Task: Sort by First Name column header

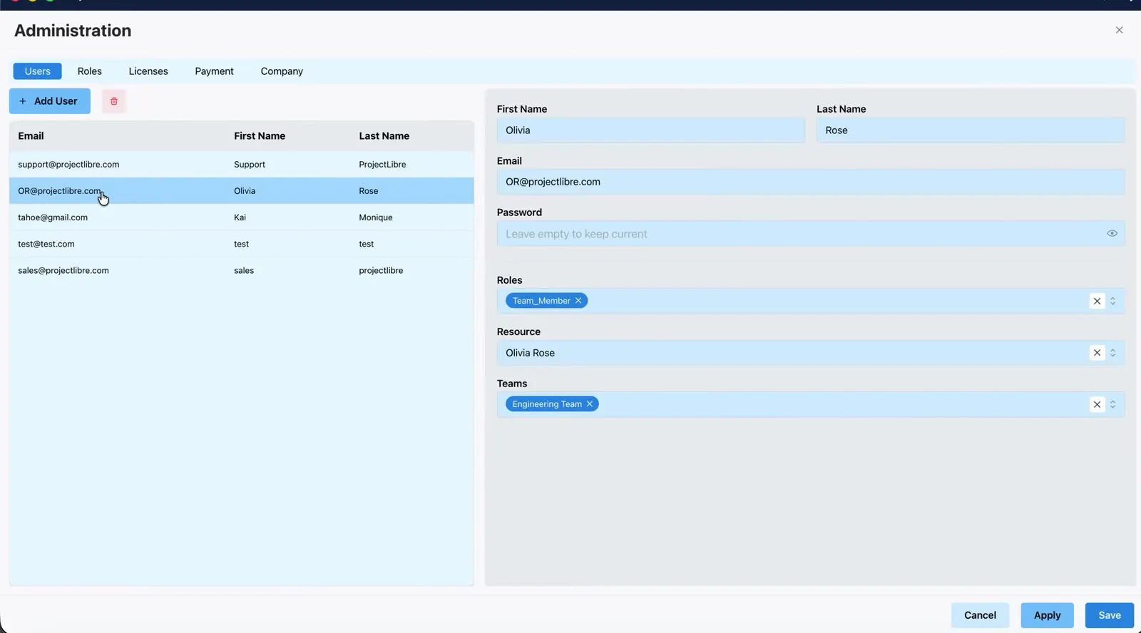Action: pos(260,136)
